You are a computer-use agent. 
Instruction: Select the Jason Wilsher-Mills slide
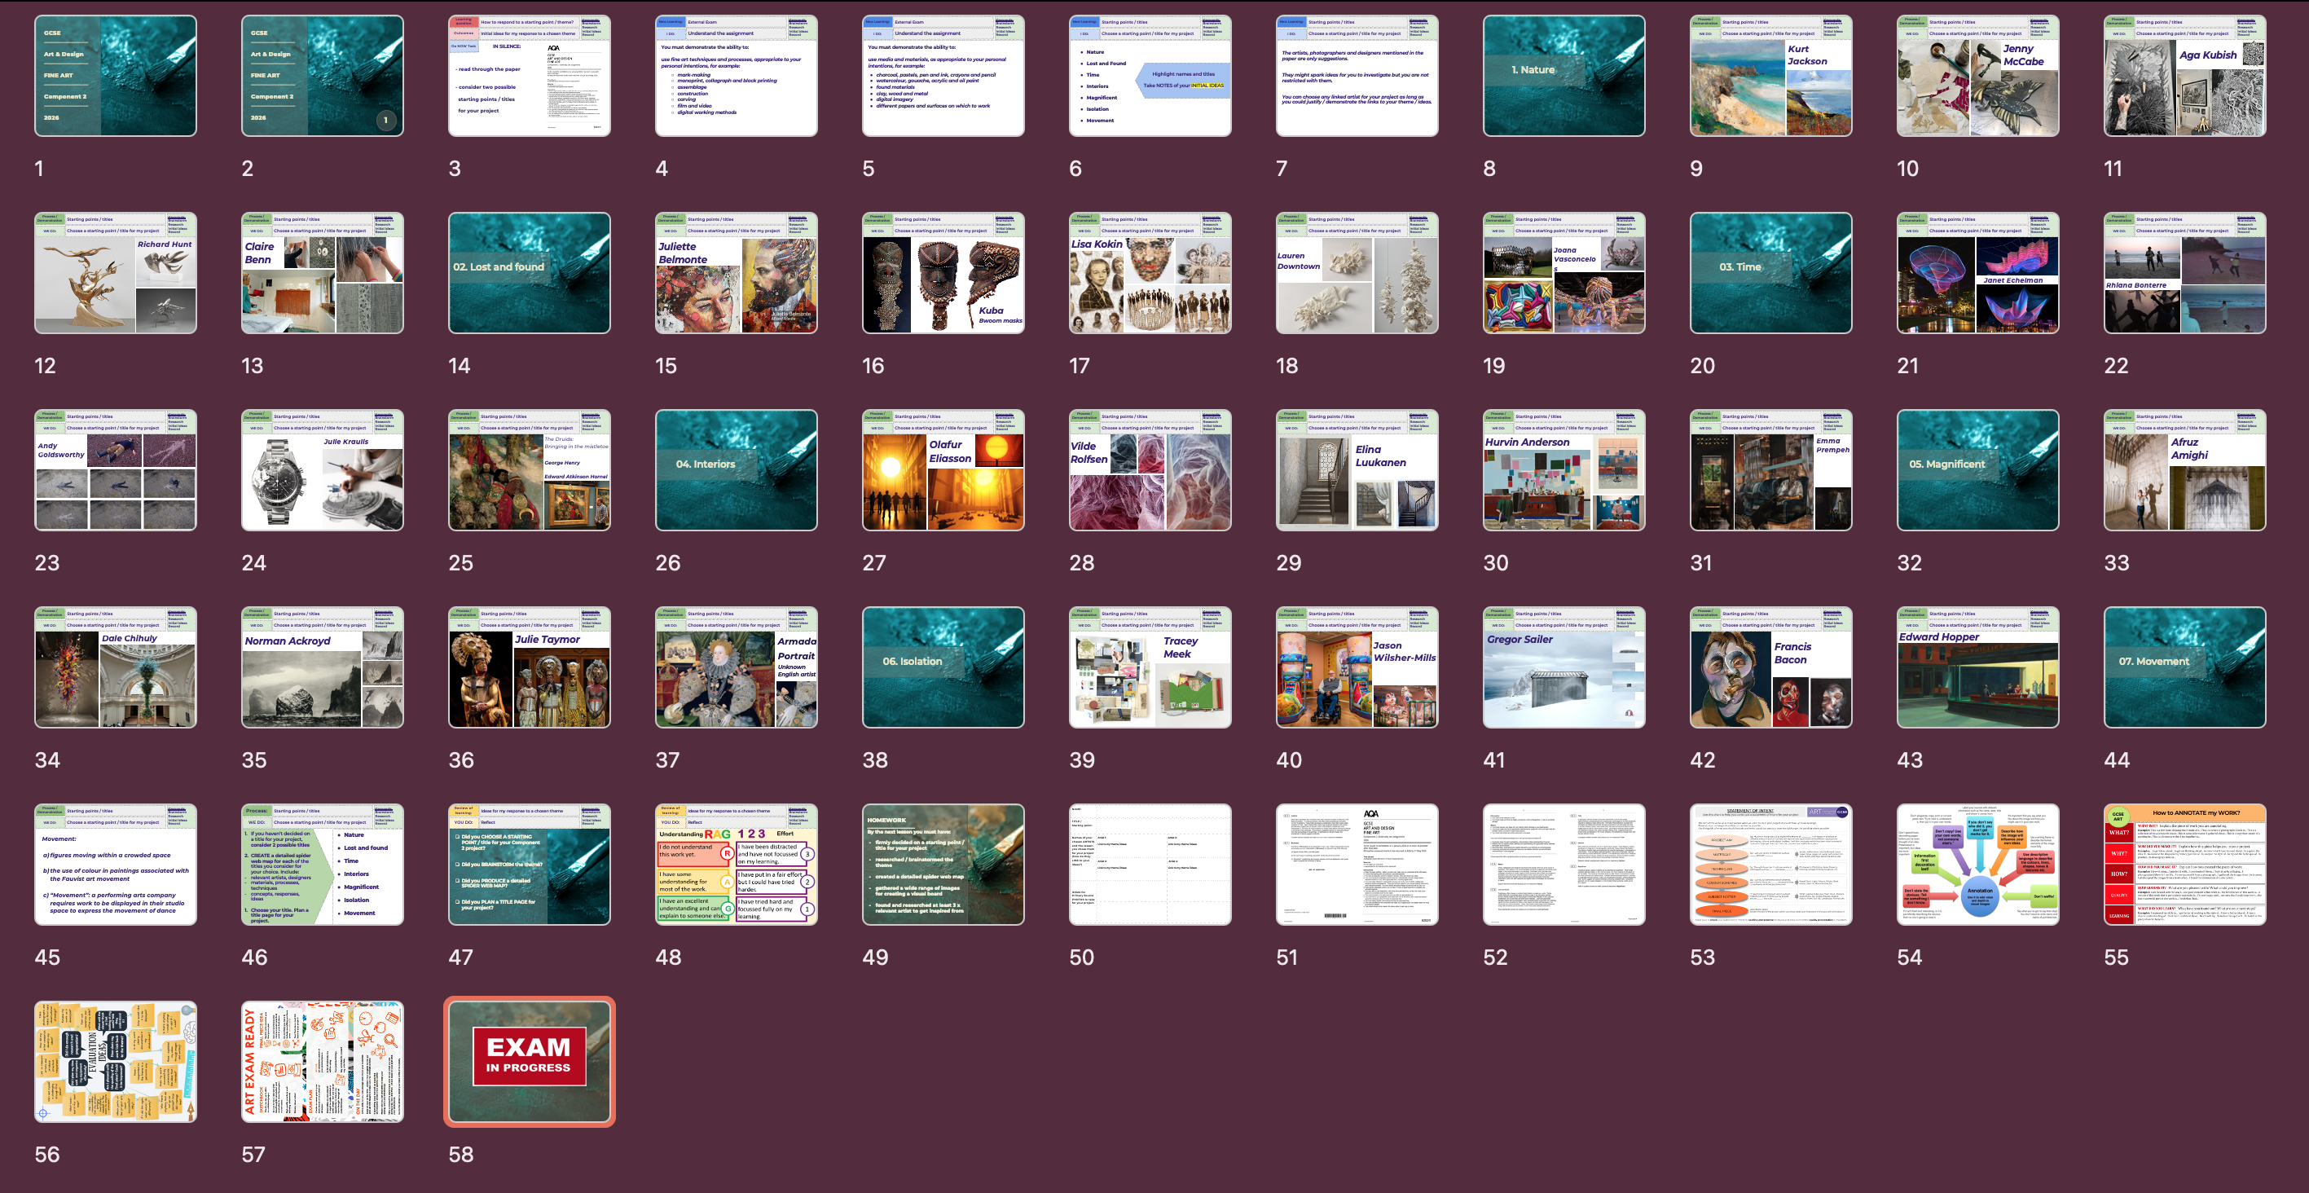1357,667
